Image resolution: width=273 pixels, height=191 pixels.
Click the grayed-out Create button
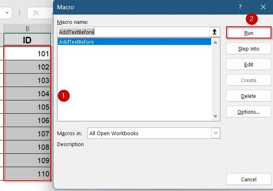tap(249, 80)
